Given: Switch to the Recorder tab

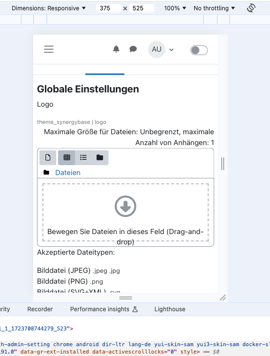Looking at the screenshot, I should [40, 309].
